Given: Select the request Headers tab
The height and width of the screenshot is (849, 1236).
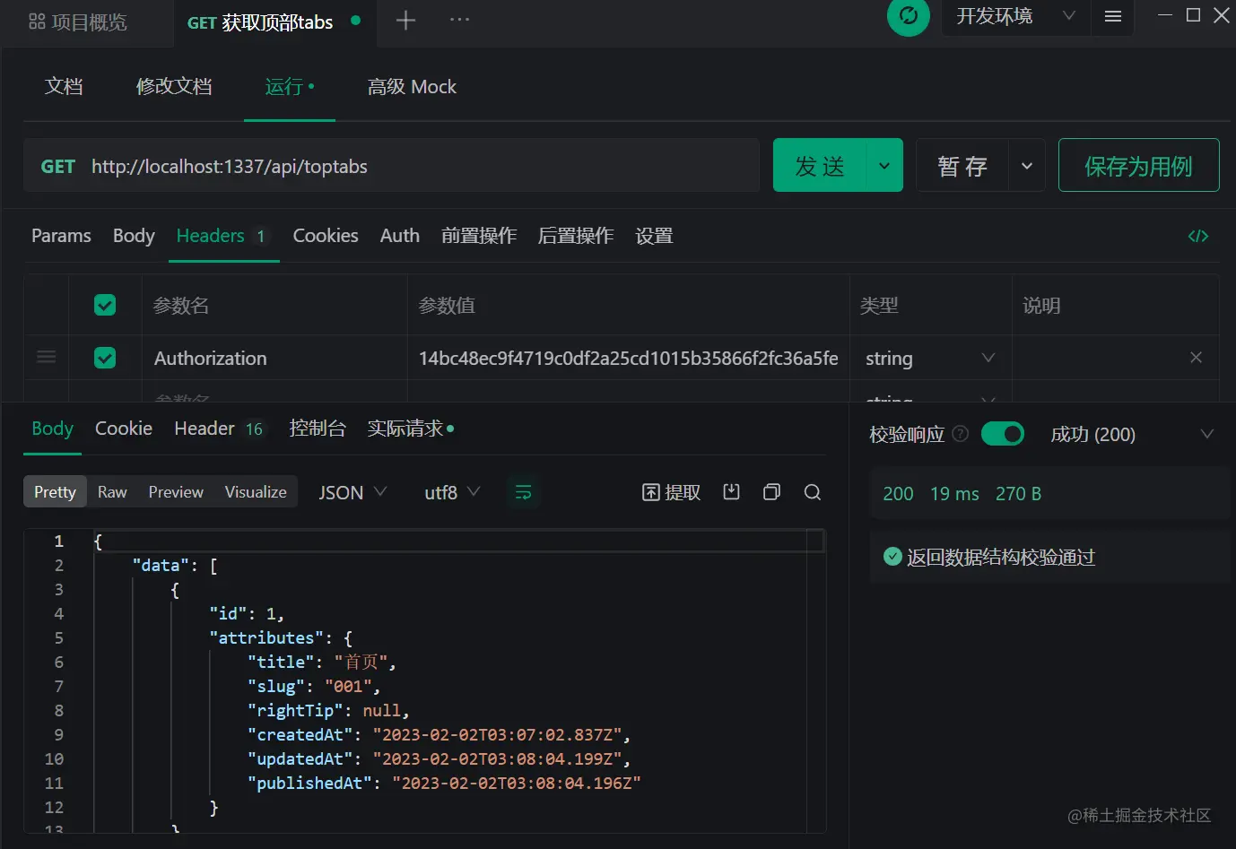Looking at the screenshot, I should point(222,236).
